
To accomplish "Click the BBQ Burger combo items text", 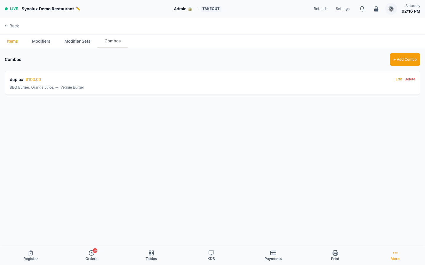I will pyautogui.click(x=47, y=87).
